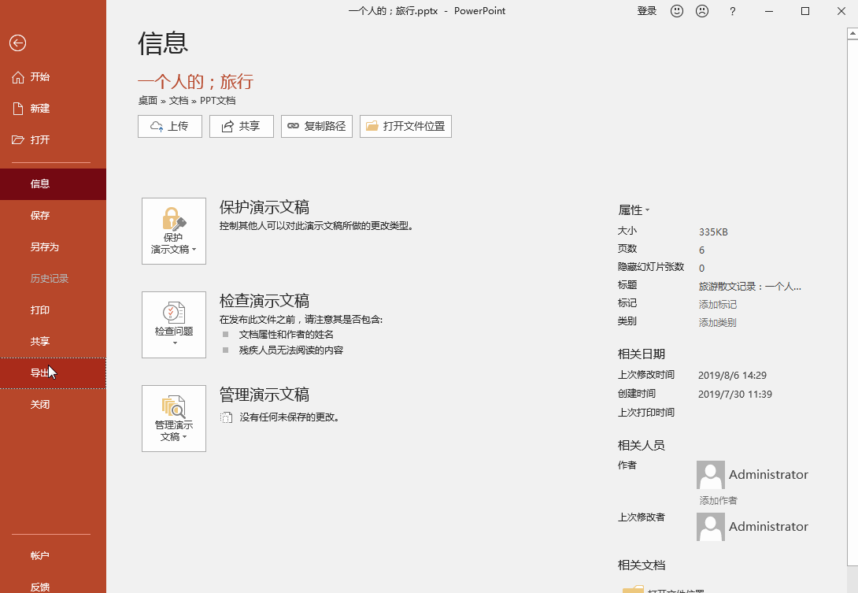Click the frowning face feedback icon
858x593 pixels.
(x=701, y=11)
